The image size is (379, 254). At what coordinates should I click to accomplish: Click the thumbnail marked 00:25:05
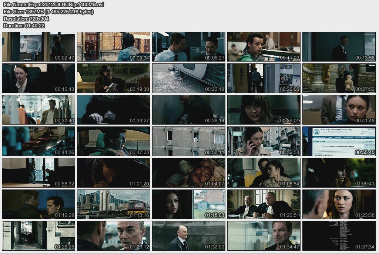(264, 78)
